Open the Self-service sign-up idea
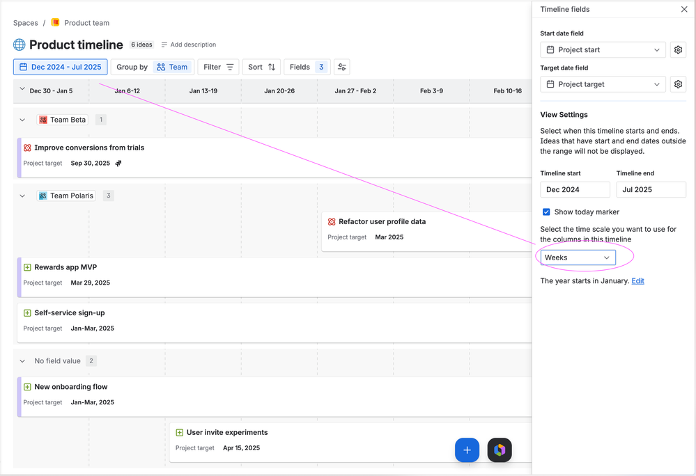This screenshot has height=476, width=696. [x=70, y=313]
